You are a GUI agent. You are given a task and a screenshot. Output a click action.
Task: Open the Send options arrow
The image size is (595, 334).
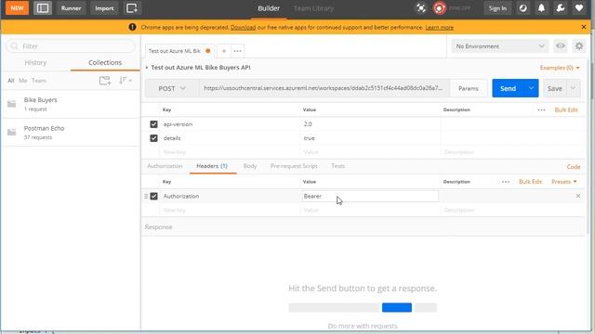click(531, 88)
